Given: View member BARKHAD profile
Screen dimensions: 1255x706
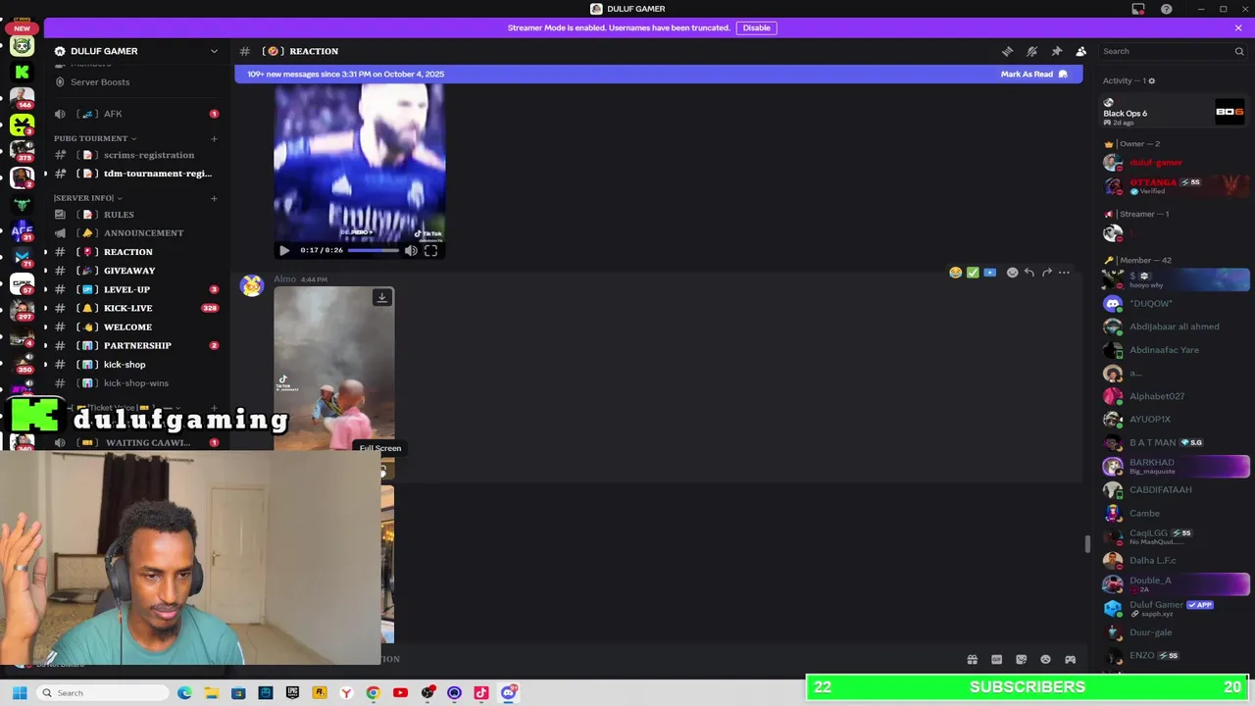Looking at the screenshot, I should click(x=1175, y=467).
